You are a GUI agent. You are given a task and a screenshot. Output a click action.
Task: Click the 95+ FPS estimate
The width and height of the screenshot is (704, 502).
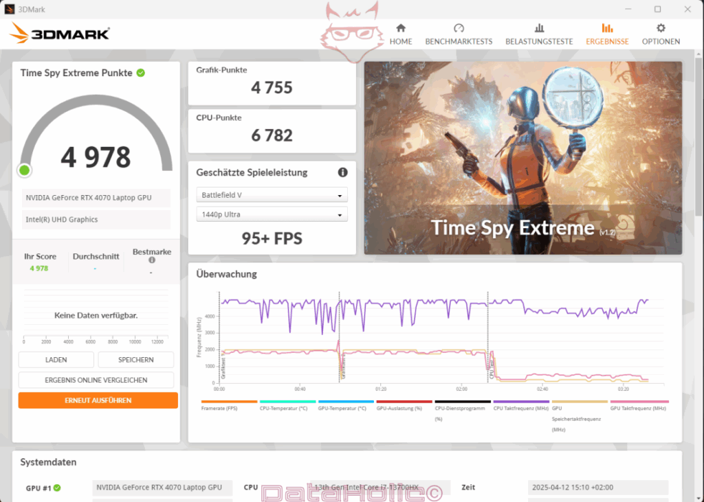coord(272,238)
